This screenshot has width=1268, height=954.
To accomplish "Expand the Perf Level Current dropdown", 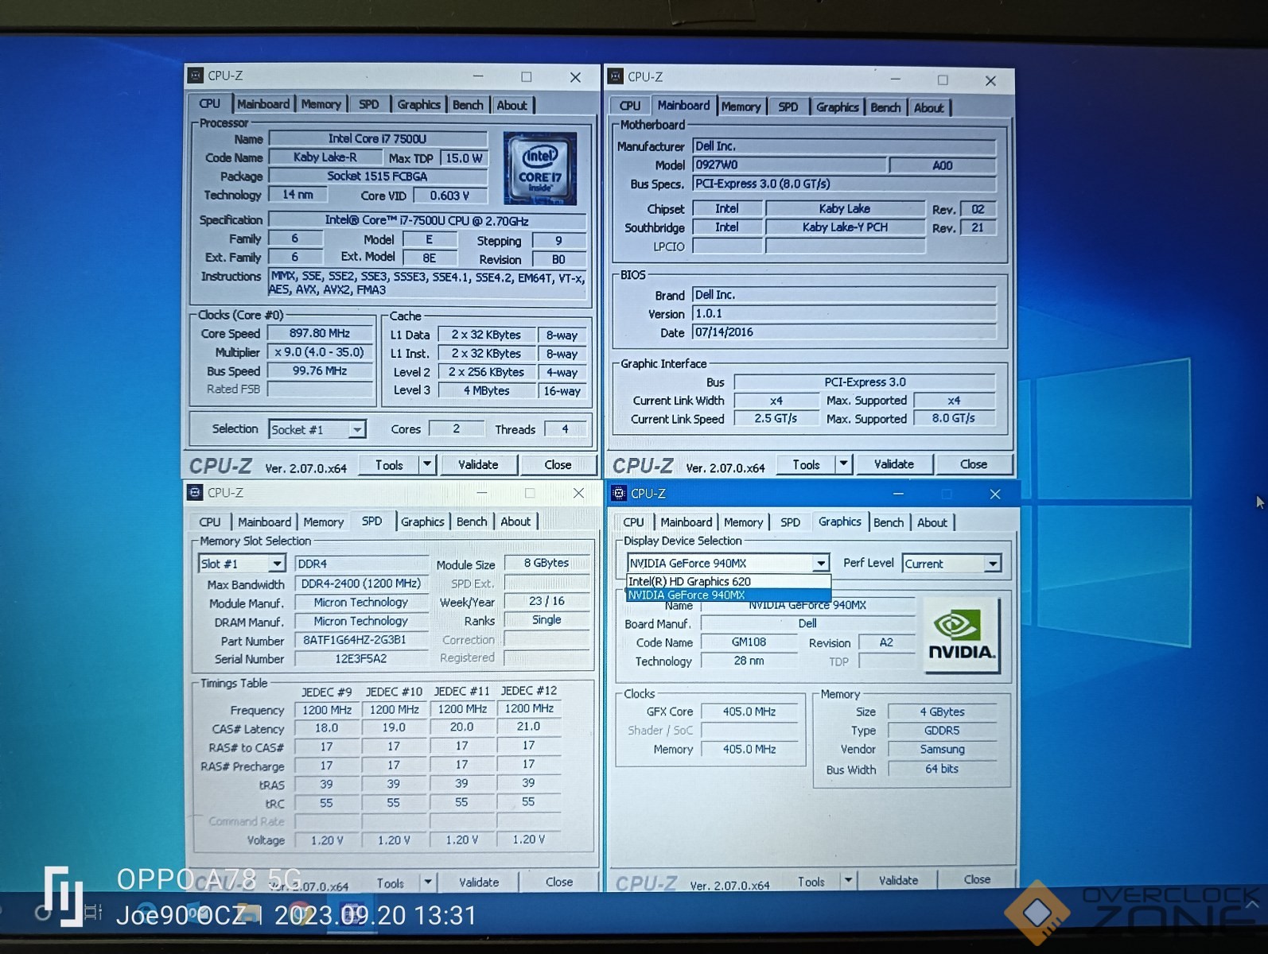I will tap(992, 564).
